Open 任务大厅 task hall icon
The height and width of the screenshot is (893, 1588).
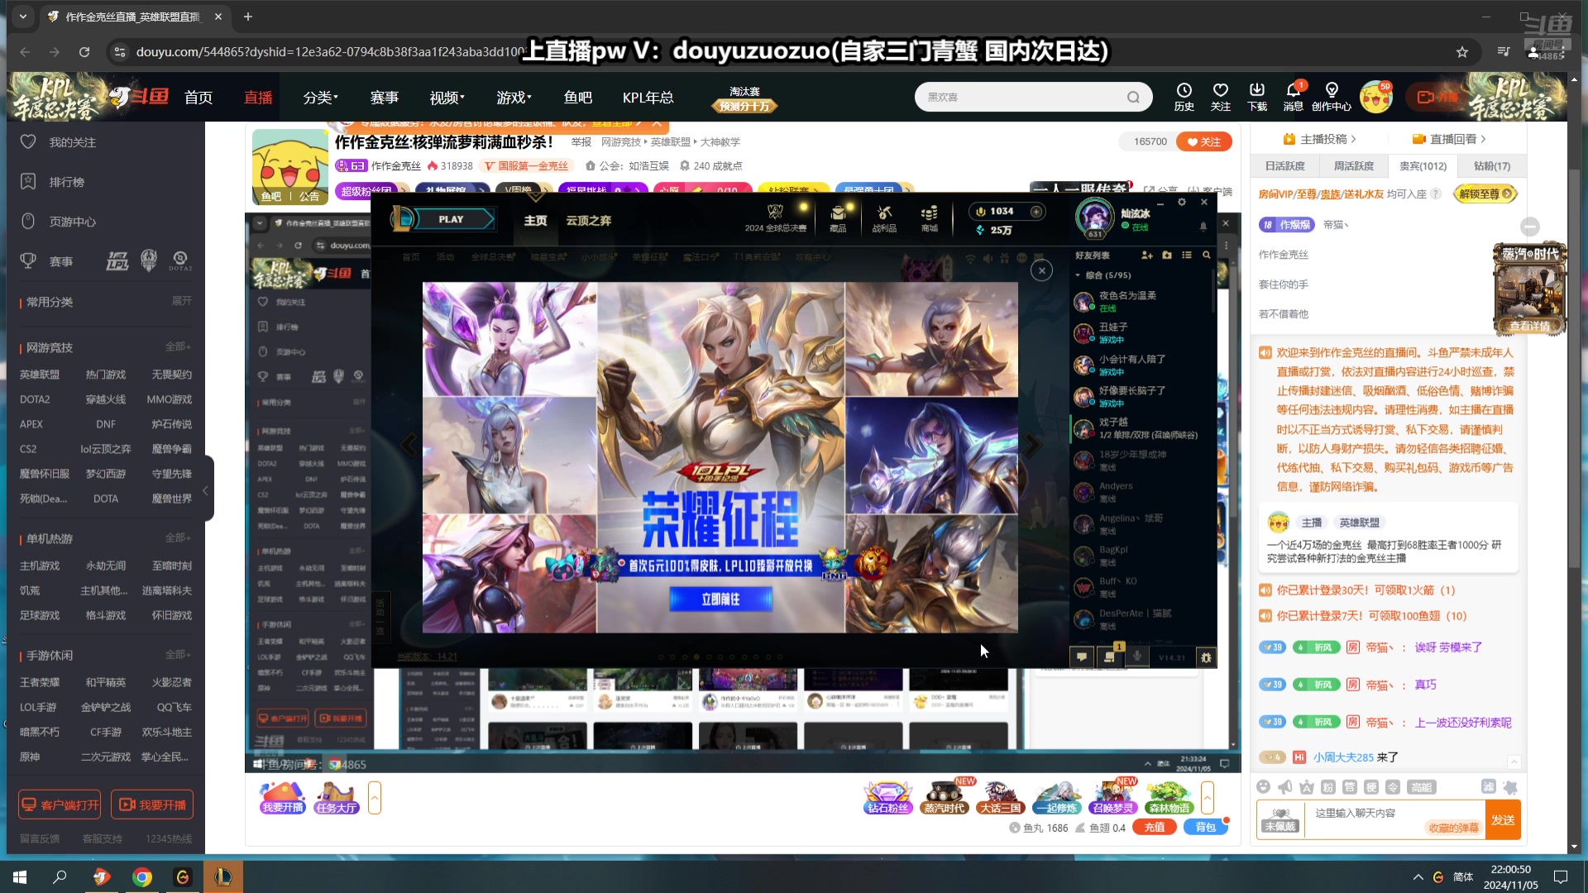click(x=336, y=797)
